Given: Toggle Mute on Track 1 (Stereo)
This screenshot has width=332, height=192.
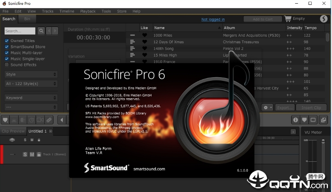Looking at the screenshot, I should [x=32, y=154].
